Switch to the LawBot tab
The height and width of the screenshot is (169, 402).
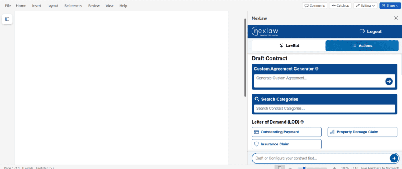point(289,45)
